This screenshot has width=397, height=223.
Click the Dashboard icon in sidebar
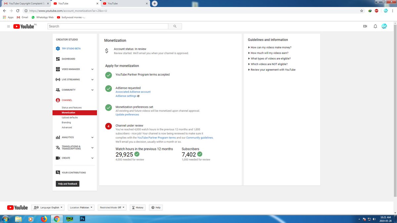point(58,59)
